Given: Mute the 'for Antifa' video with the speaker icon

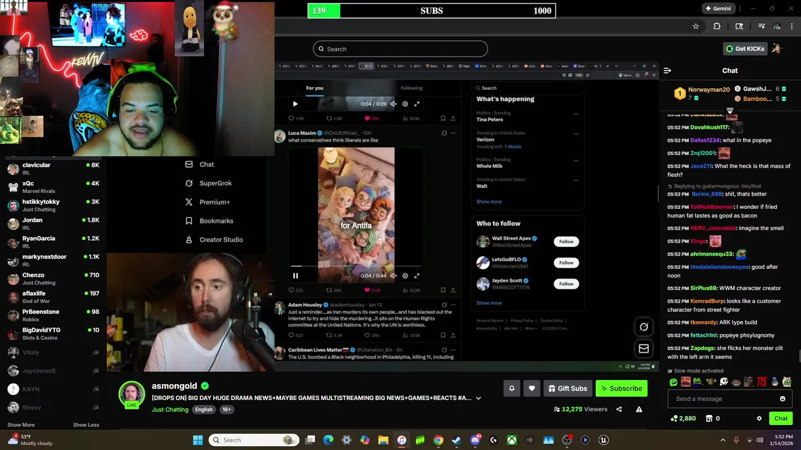Looking at the screenshot, I should [393, 276].
